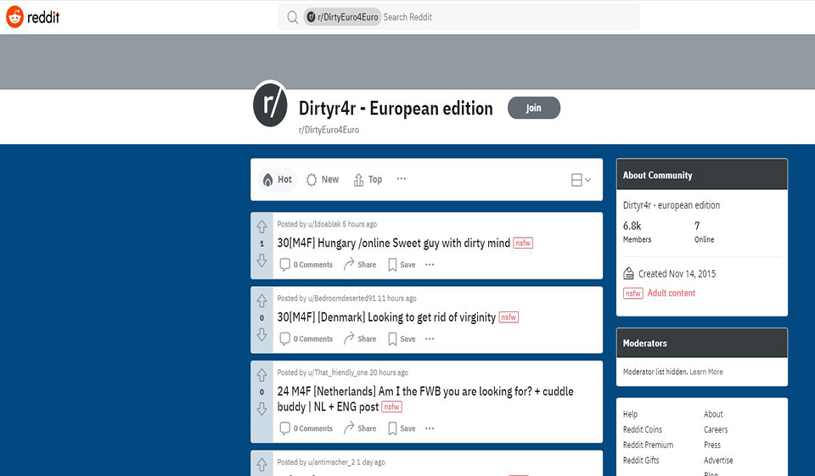Share the Denmark post

coord(360,339)
